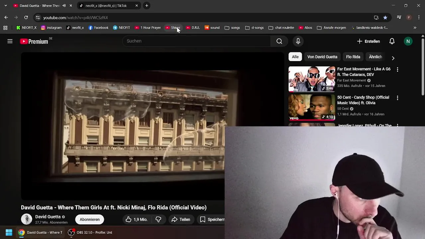Click the Candy Shop video thumbnail

[312, 108]
